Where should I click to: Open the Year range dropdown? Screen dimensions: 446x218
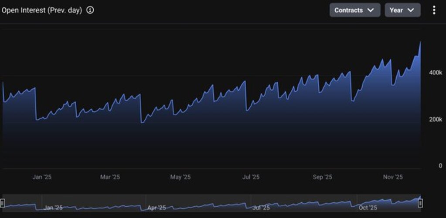click(x=402, y=10)
